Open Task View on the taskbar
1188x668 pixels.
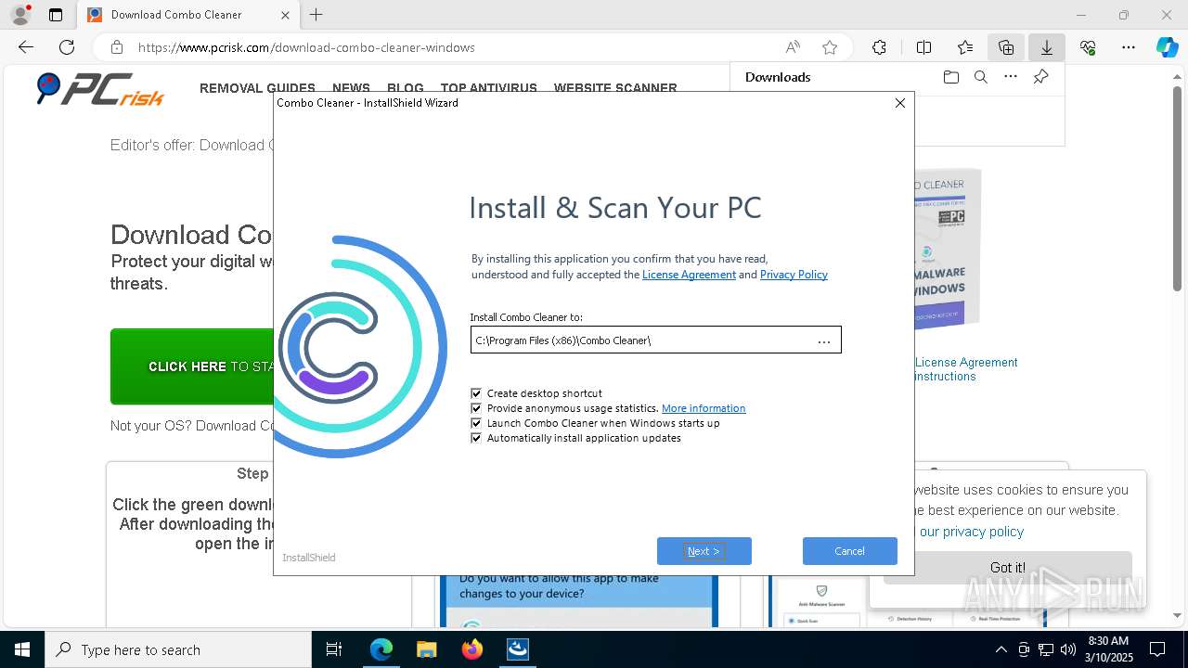334,649
